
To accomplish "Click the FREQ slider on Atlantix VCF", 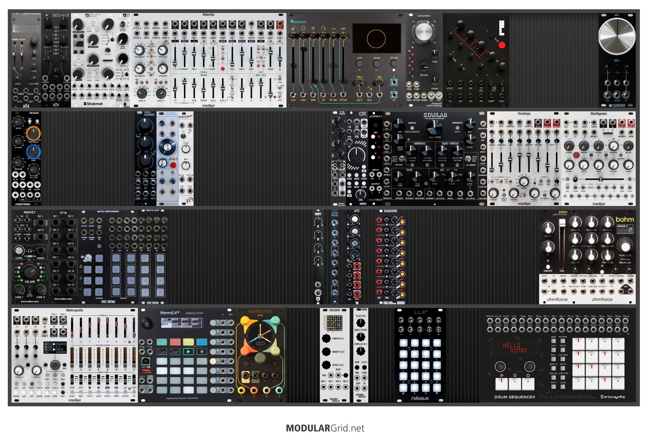I will click(x=271, y=56).
